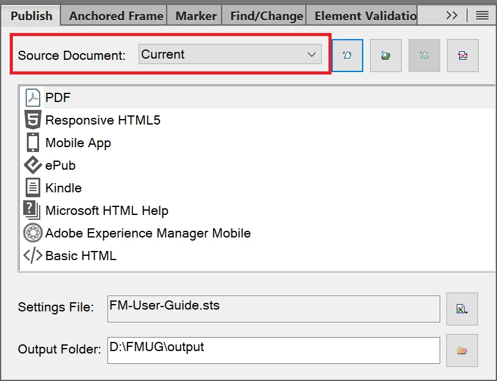Click the ePub diamond icon
Image resolution: width=497 pixels, height=381 pixels.
(x=32, y=165)
